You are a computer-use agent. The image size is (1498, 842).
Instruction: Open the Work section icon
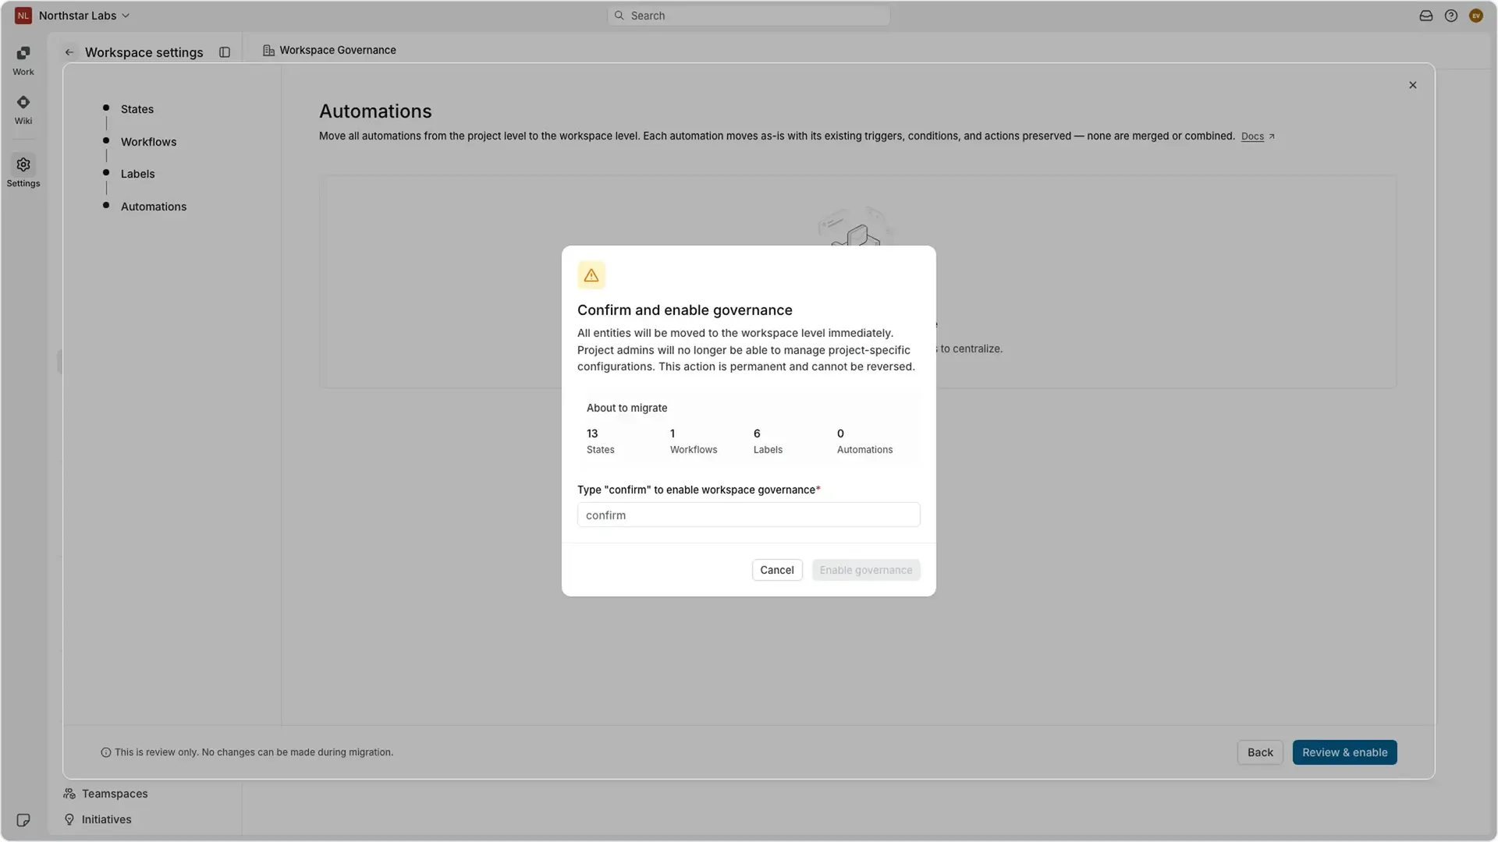tap(23, 53)
